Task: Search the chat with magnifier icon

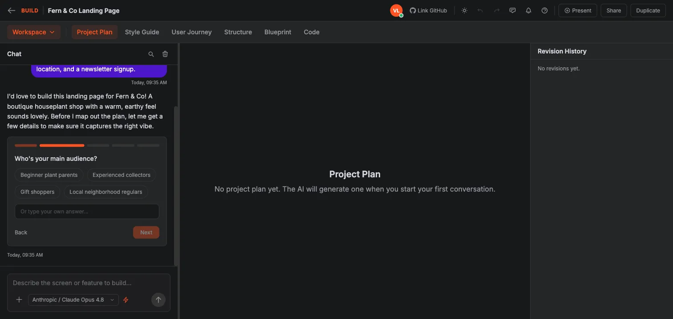Action: click(151, 54)
